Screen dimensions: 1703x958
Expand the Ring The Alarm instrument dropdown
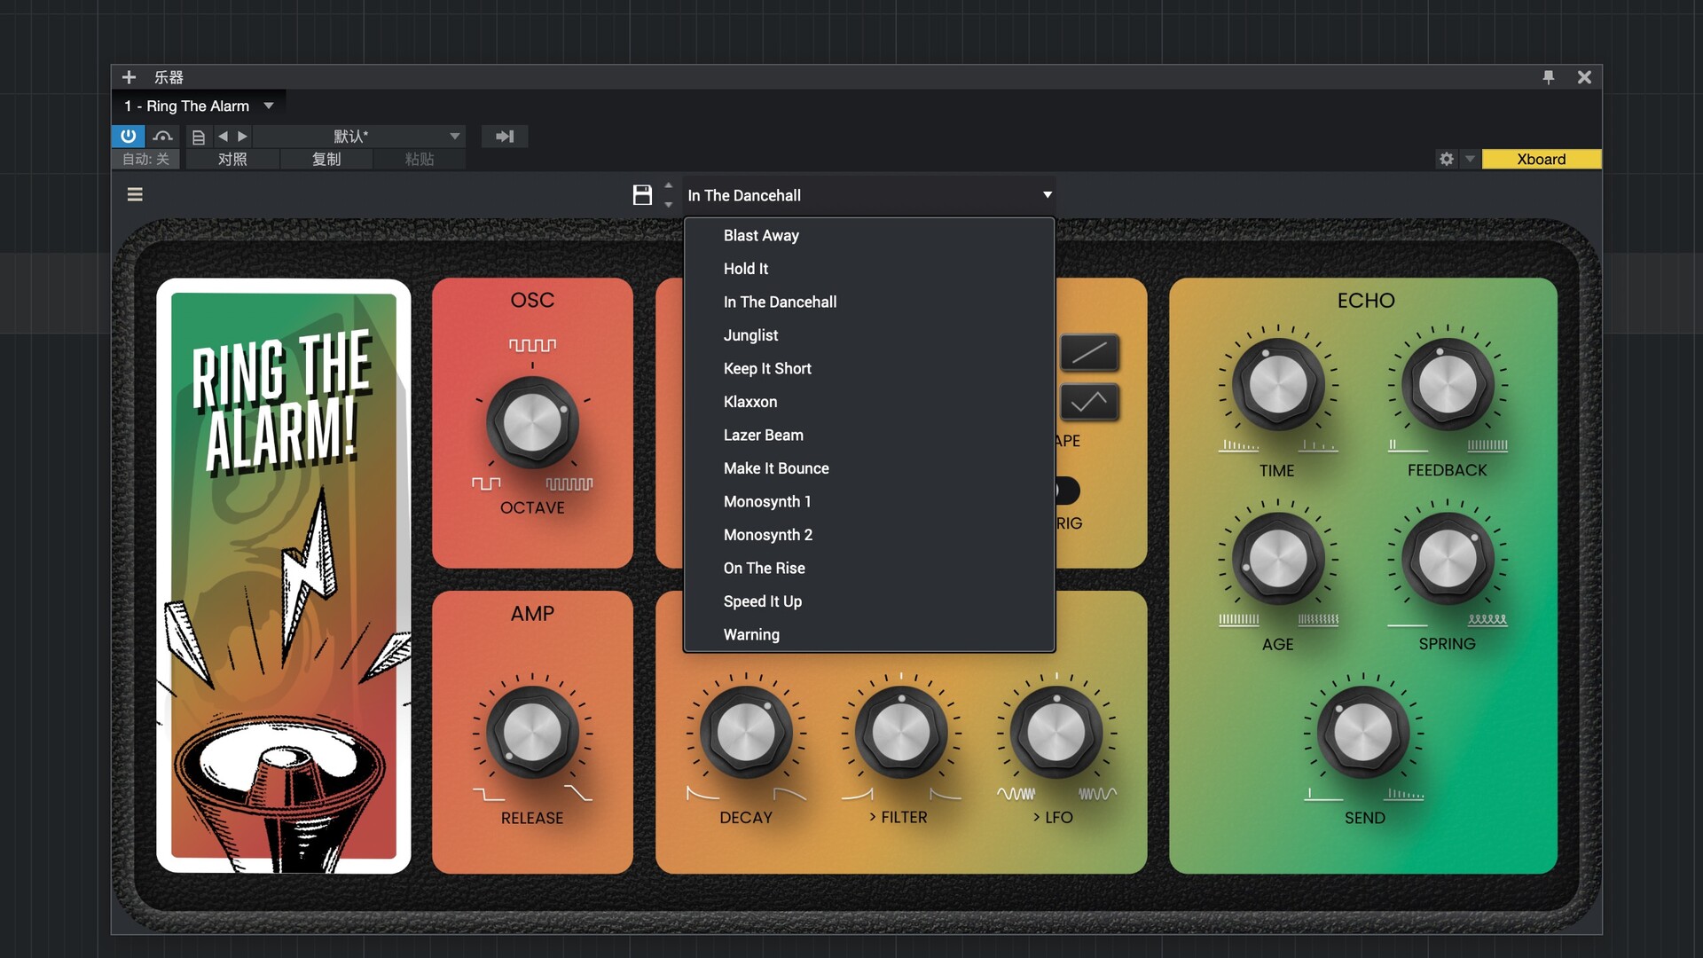click(269, 106)
